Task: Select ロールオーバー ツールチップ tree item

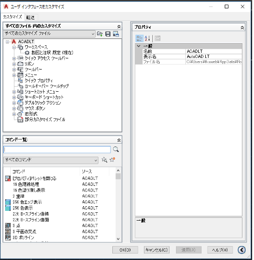Action: click(47, 86)
